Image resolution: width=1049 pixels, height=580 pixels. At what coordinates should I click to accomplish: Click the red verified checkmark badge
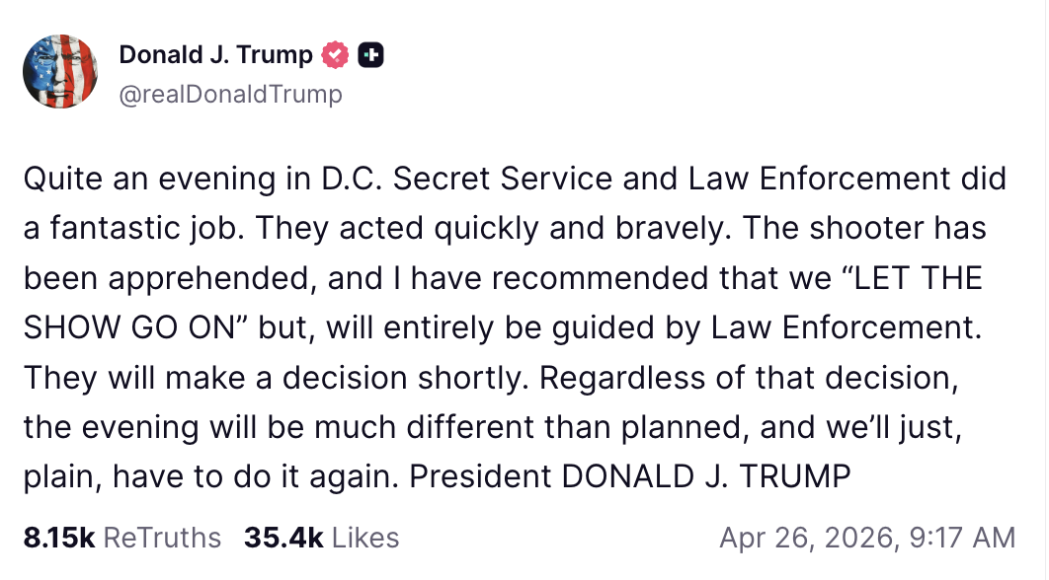pyautogui.click(x=336, y=55)
